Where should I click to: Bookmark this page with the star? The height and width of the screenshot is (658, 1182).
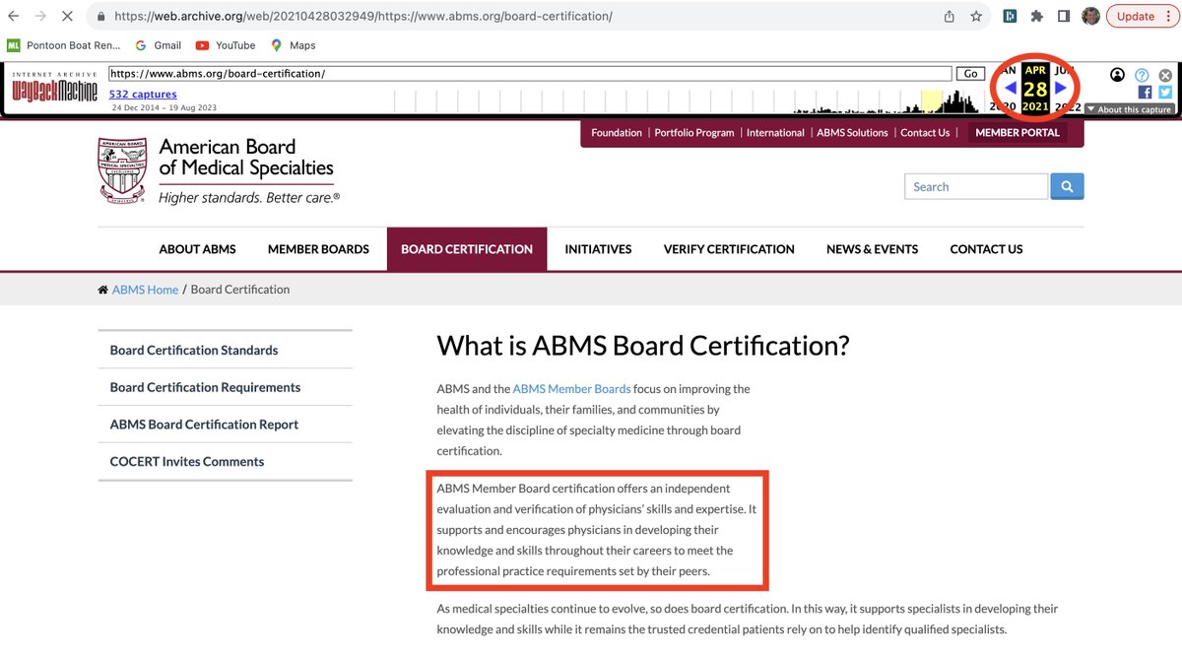(x=976, y=16)
